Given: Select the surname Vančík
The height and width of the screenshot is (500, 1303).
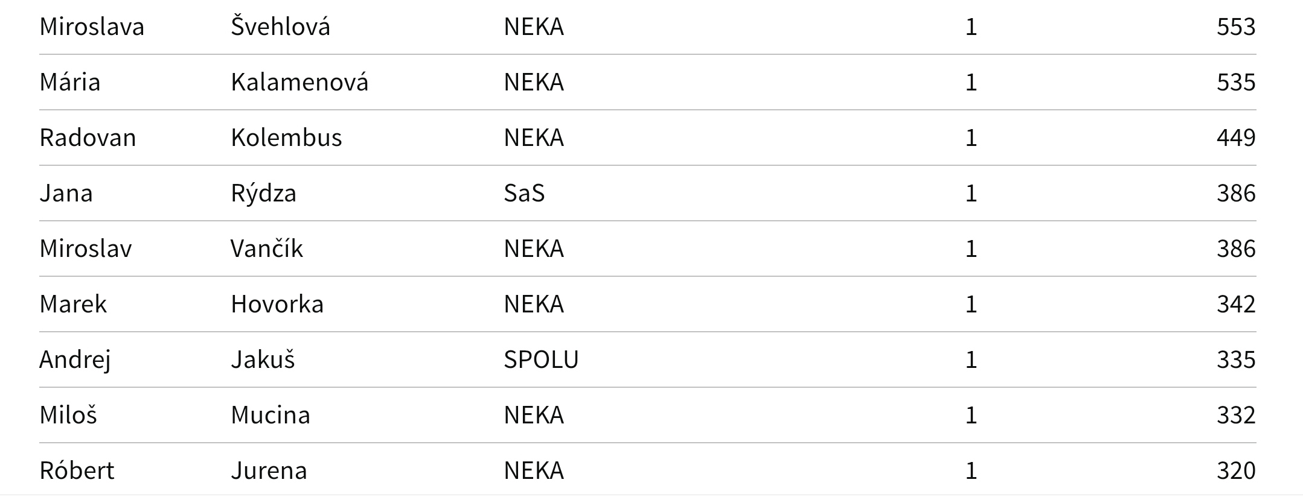Looking at the screenshot, I should click(267, 248).
